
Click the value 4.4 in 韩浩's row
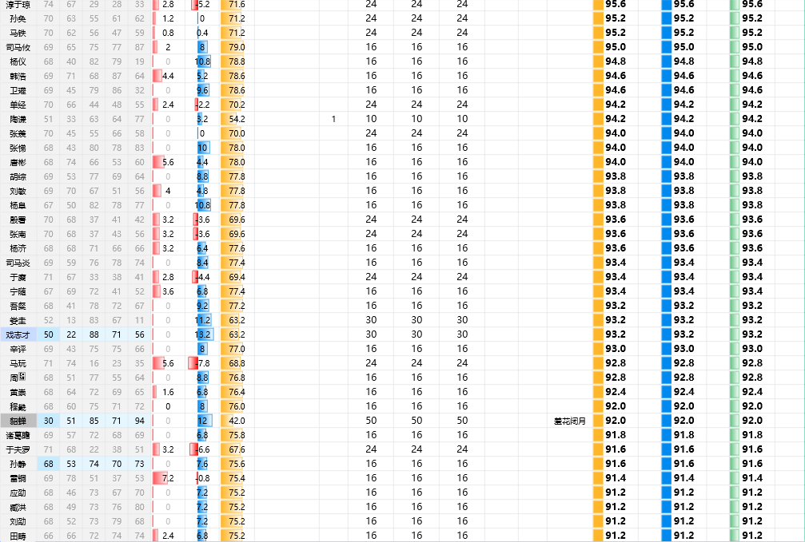coord(168,76)
